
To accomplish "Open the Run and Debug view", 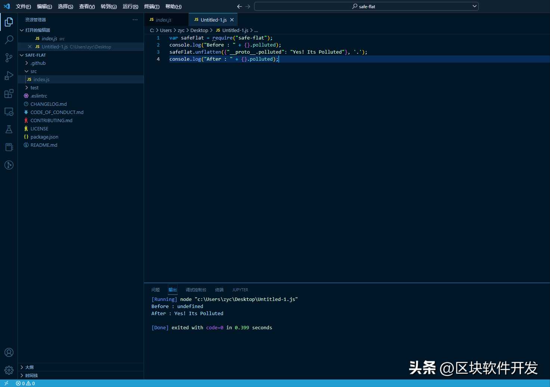I will (9, 76).
